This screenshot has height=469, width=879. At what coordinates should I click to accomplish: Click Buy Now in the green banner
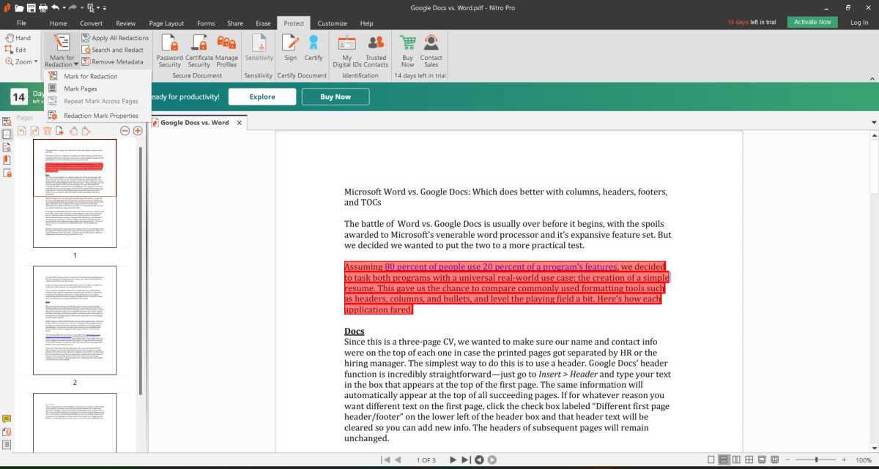coord(335,97)
